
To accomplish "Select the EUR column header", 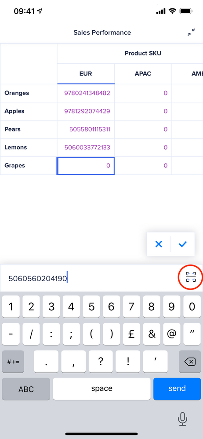I will (86, 74).
